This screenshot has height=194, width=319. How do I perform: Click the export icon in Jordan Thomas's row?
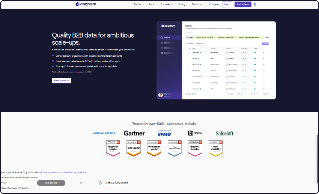tap(263, 77)
